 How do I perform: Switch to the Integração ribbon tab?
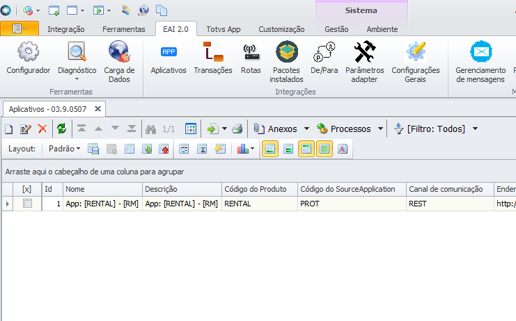click(66, 29)
